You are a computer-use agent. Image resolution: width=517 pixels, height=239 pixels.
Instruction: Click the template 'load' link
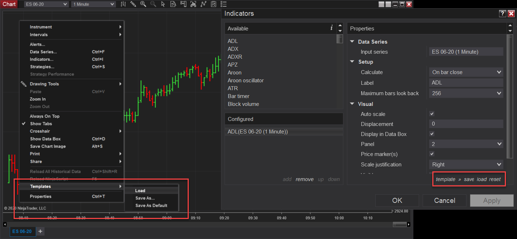pos(482,179)
